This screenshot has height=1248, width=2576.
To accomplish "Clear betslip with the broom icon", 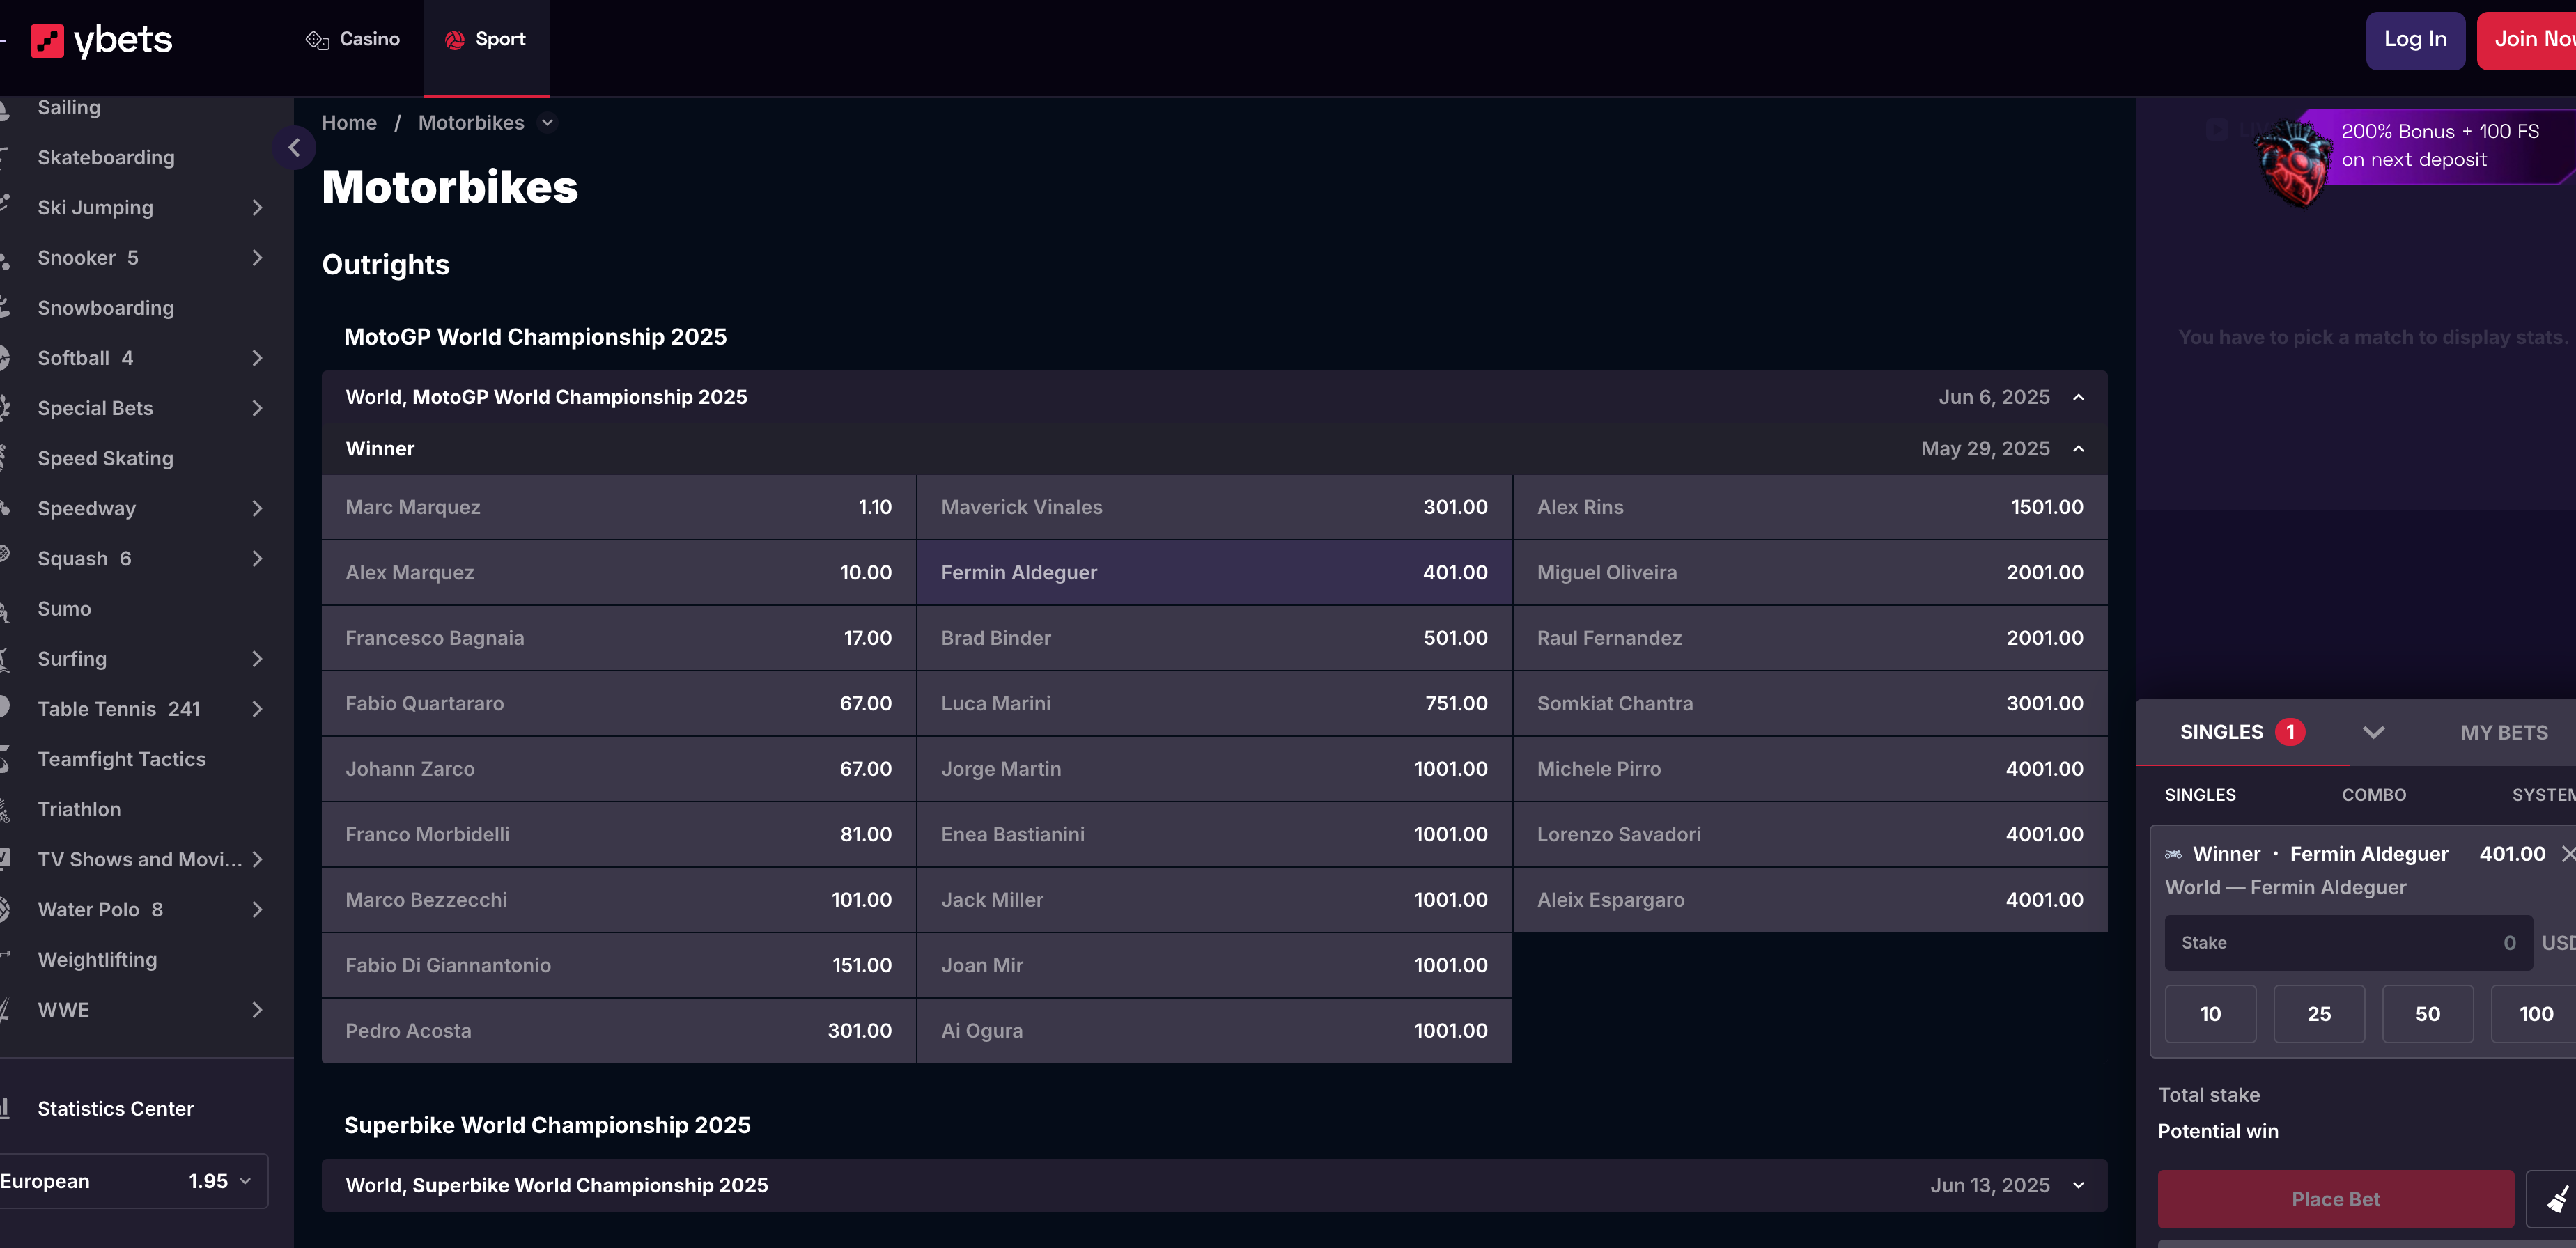I will click(2555, 1199).
